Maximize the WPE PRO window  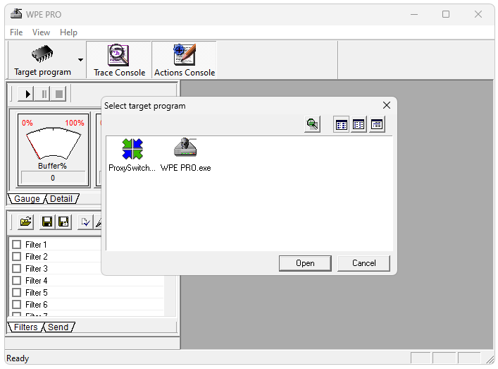pyautogui.click(x=446, y=14)
